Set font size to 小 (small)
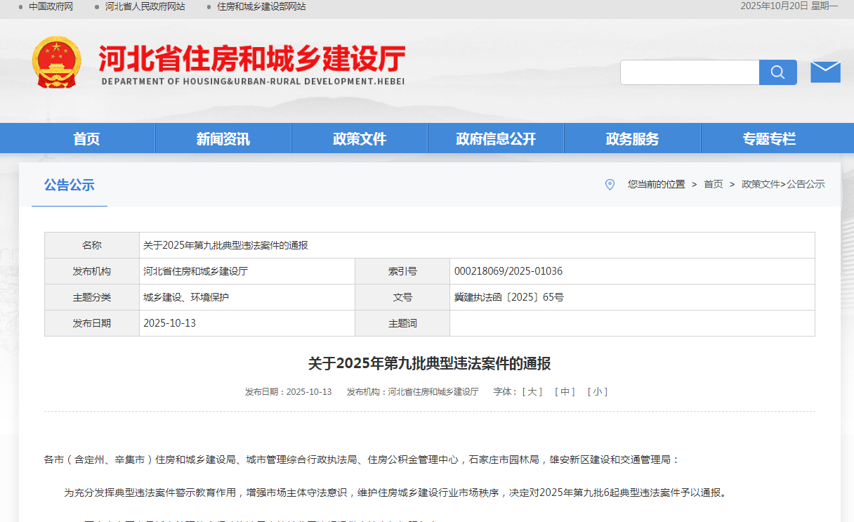Viewport: 854px width, 522px height. pos(597,392)
